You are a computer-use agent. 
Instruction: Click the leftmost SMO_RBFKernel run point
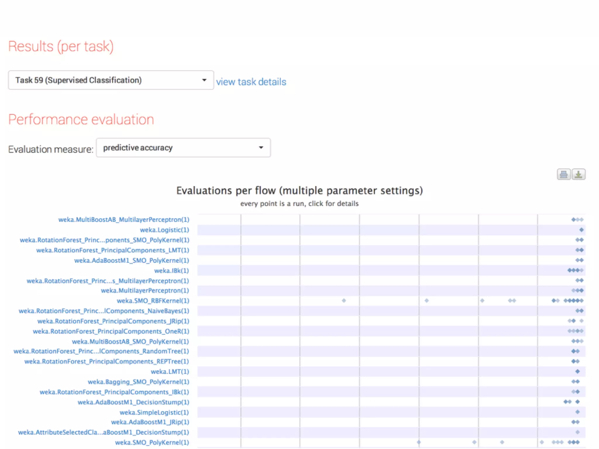[344, 301]
